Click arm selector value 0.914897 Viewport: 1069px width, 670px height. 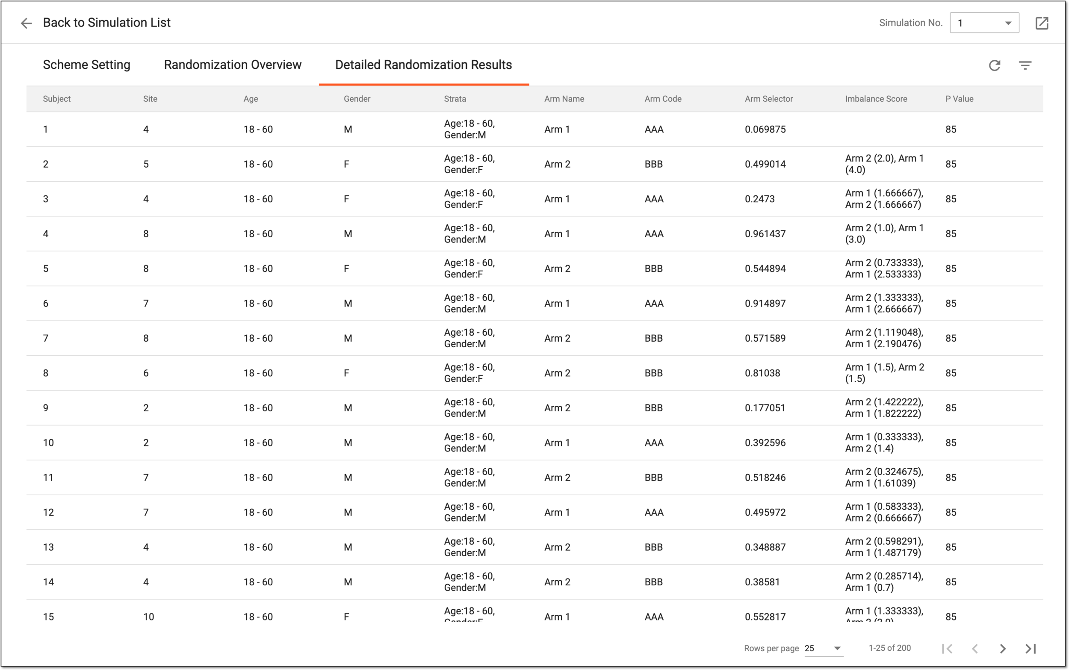(x=765, y=304)
